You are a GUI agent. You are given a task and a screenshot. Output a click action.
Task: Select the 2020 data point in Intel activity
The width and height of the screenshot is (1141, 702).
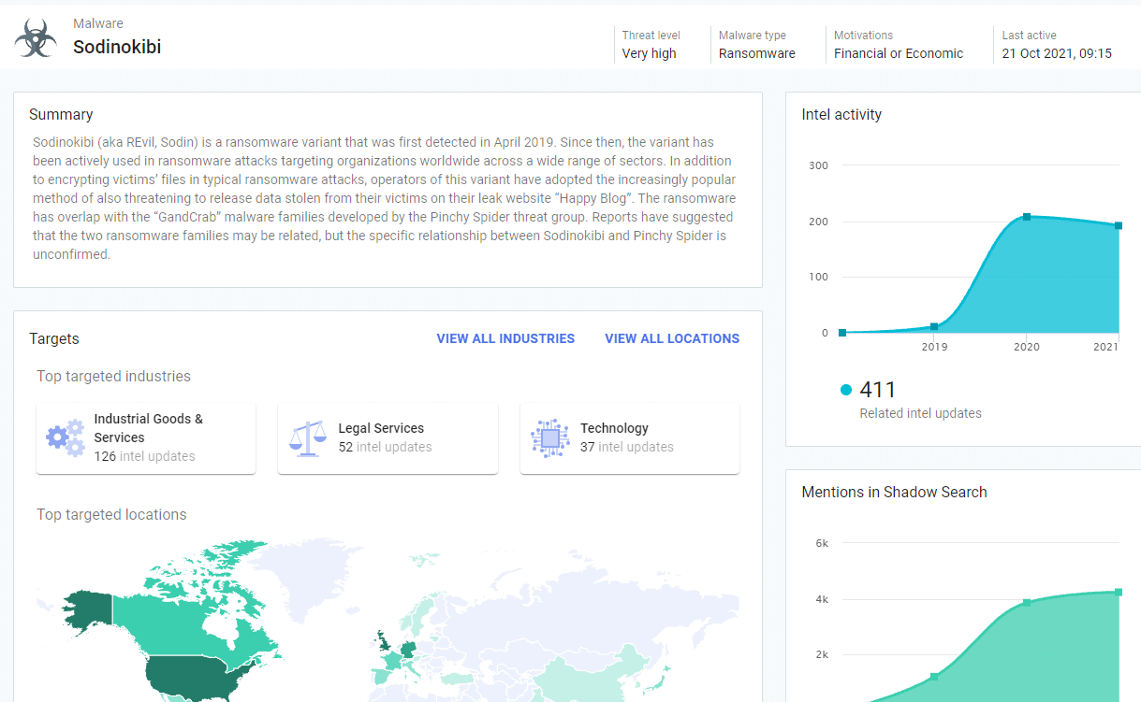tap(1027, 217)
